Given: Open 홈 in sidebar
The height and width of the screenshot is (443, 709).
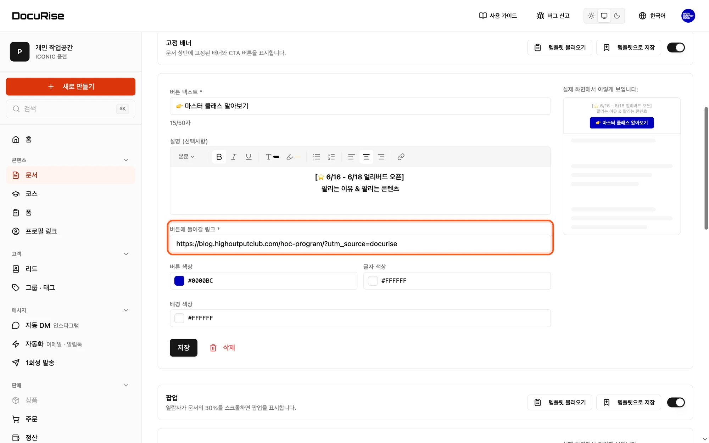Looking at the screenshot, I should (71, 139).
